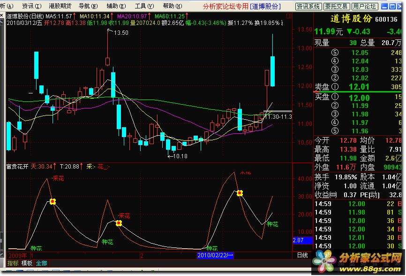Click the 13.50 high price label
The height and width of the screenshot is (276, 406).
(x=121, y=33)
